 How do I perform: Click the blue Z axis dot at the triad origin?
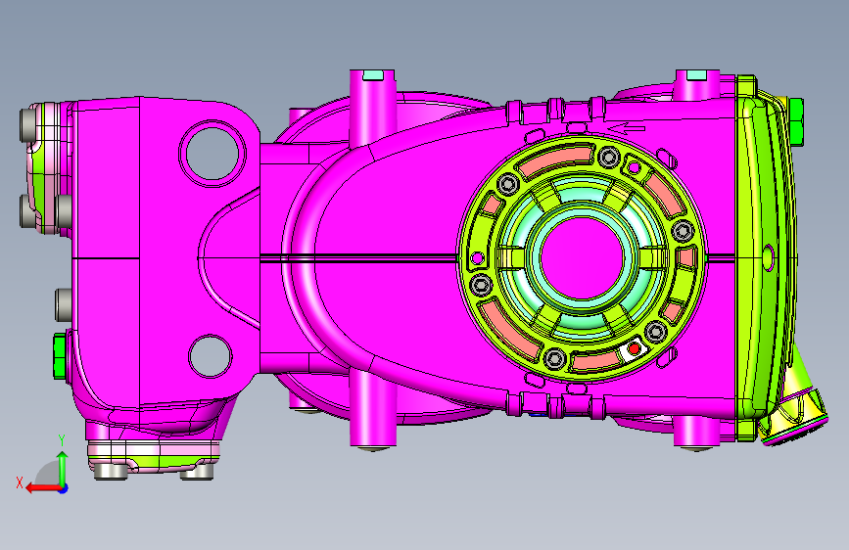64,488
